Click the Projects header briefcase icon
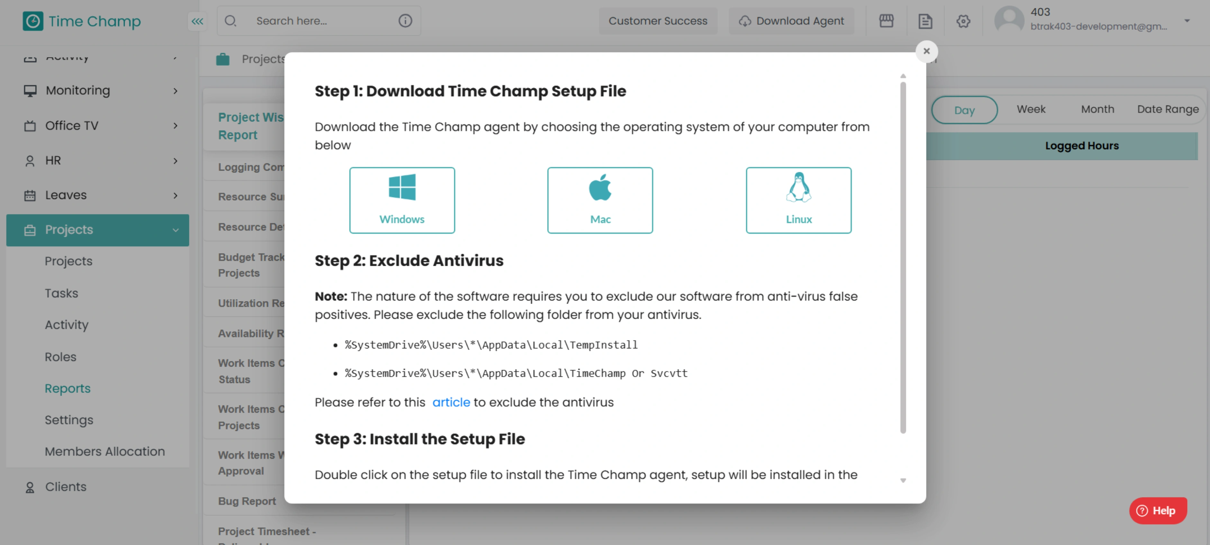This screenshot has width=1210, height=545. (x=223, y=59)
